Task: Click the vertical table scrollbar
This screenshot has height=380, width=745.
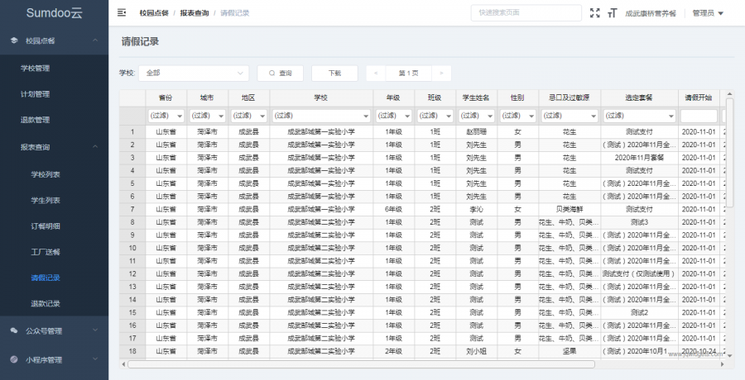Action: coord(730,153)
